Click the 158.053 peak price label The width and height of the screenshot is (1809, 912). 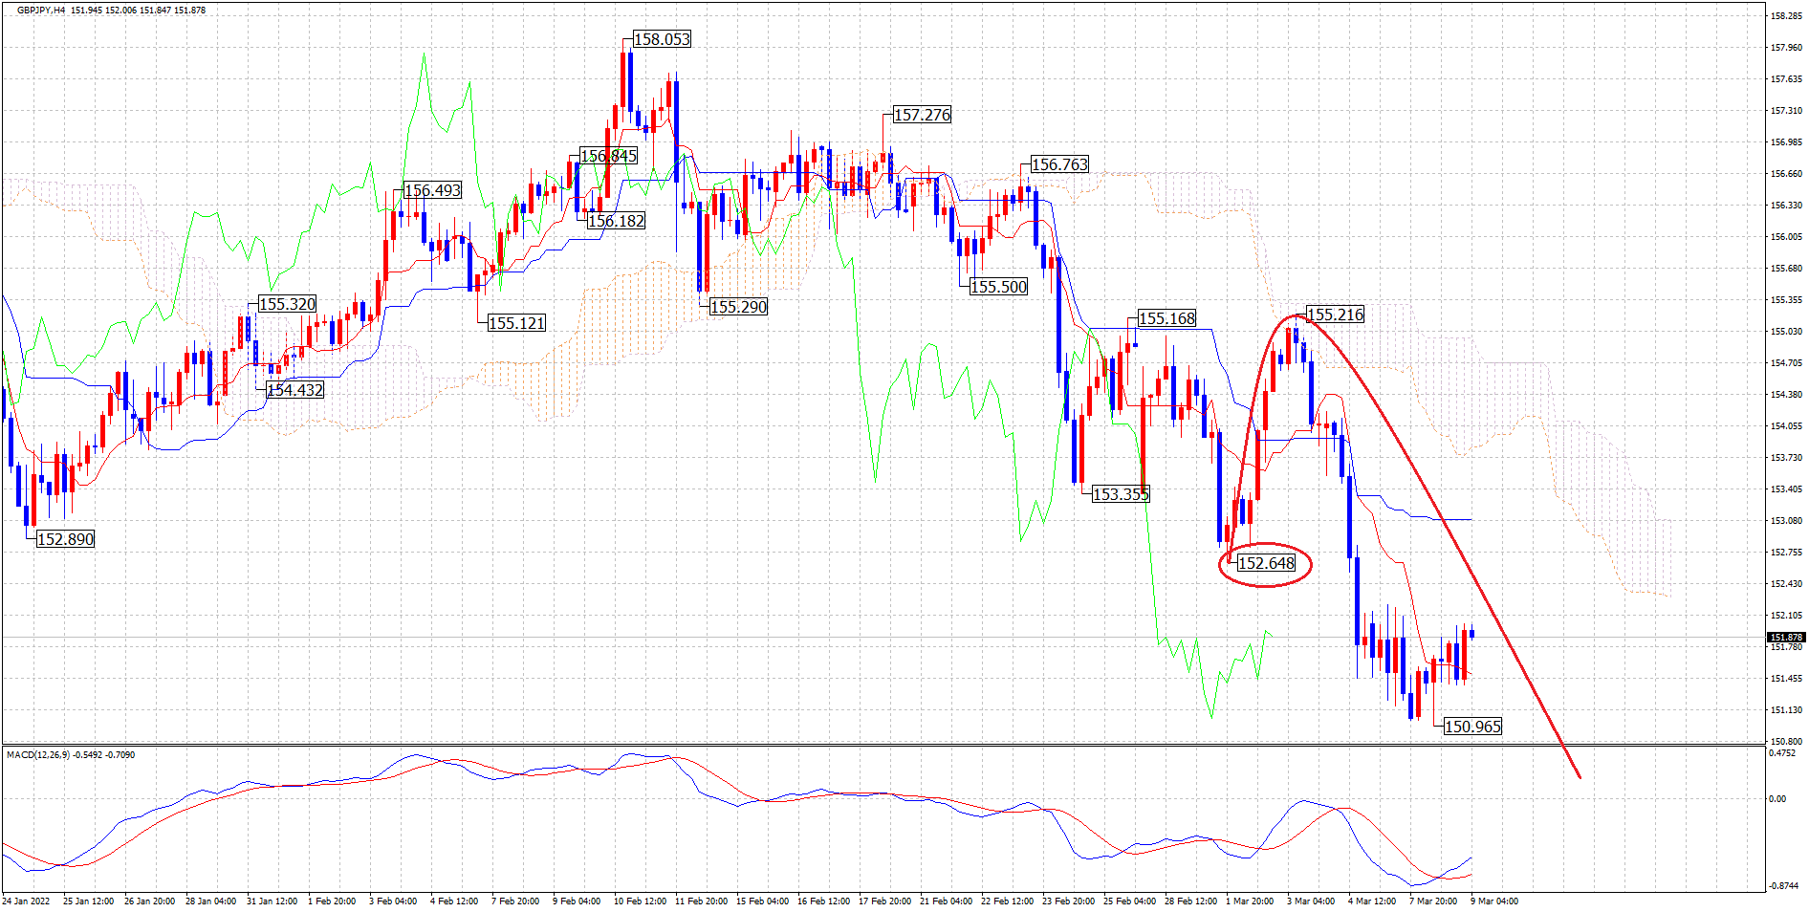662,39
